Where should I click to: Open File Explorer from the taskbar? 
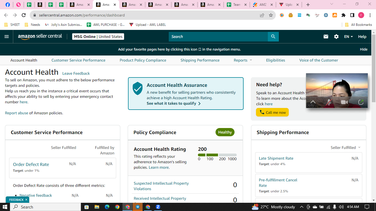97,207
